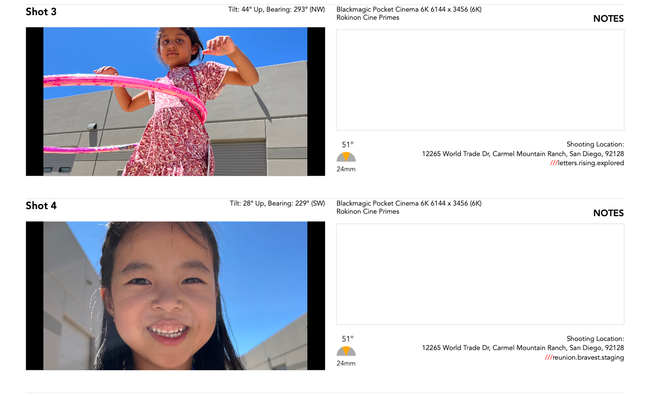Click Shot 4 address 12265 World Trade Dr
This screenshot has height=396, width=645.
click(523, 348)
